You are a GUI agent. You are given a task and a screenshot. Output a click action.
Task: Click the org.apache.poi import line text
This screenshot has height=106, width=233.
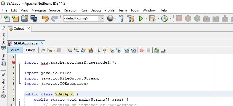pyautogui.click(x=70, y=63)
